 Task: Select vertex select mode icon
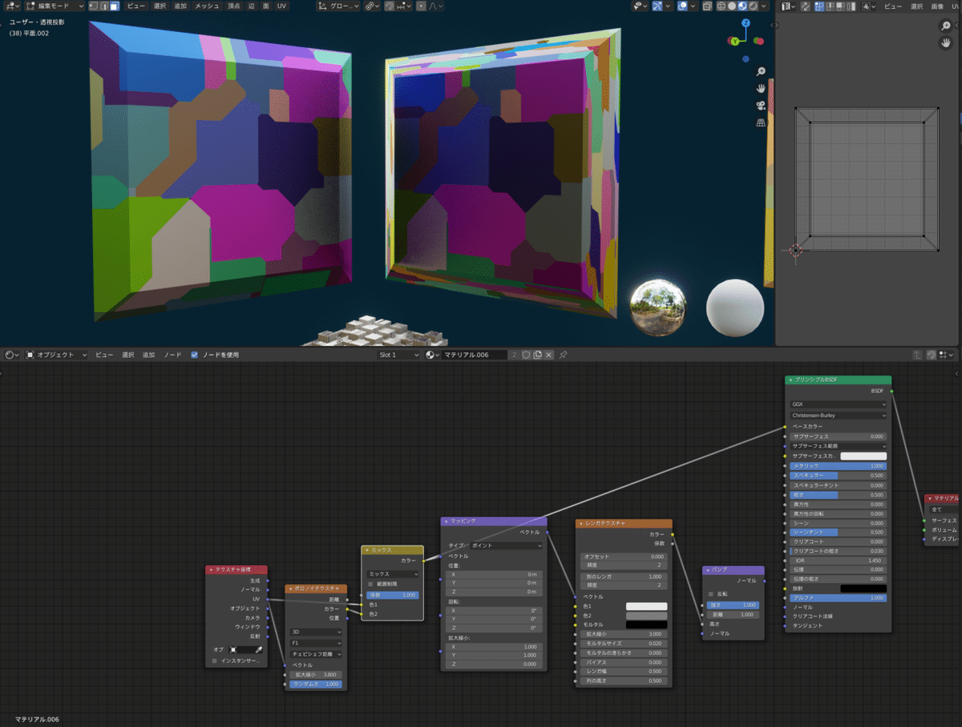[x=92, y=6]
